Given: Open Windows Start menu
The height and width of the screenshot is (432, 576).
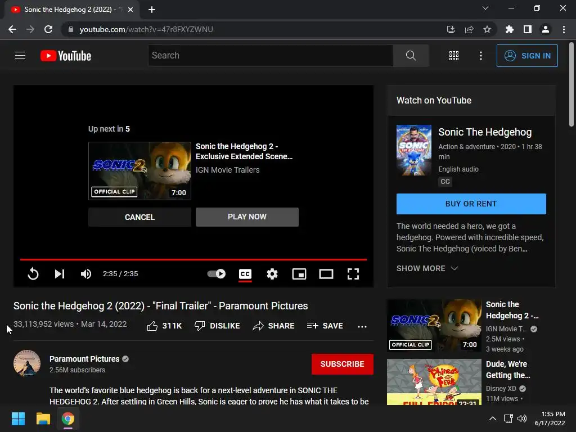Looking at the screenshot, I should (18, 418).
